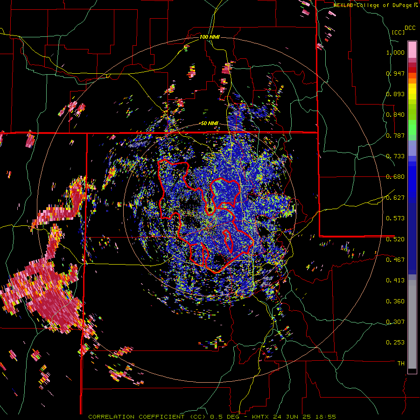Select the 0.680 legend value
This screenshot has height=420, width=420.
pos(395,177)
